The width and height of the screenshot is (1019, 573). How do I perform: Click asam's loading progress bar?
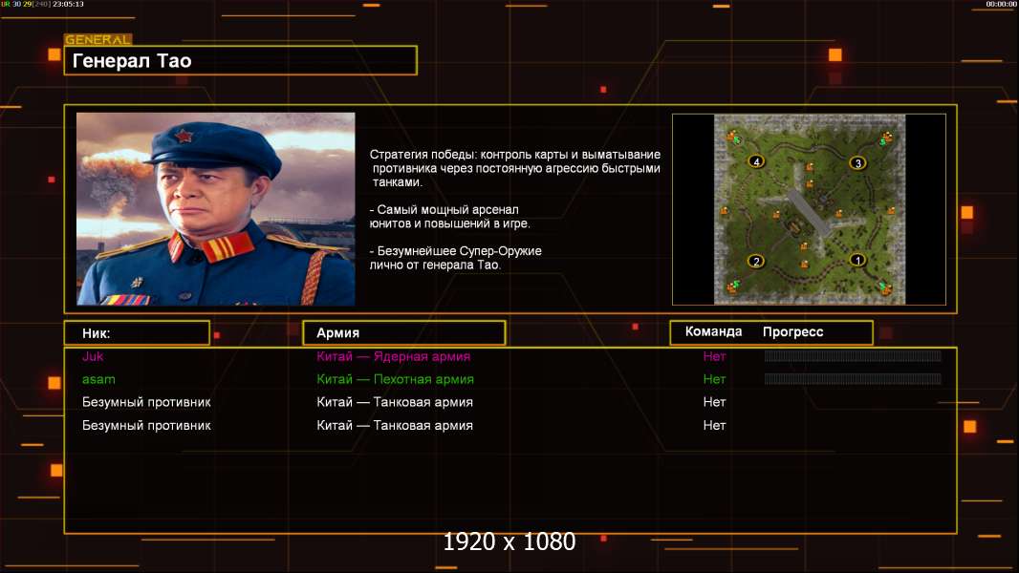[x=853, y=378]
